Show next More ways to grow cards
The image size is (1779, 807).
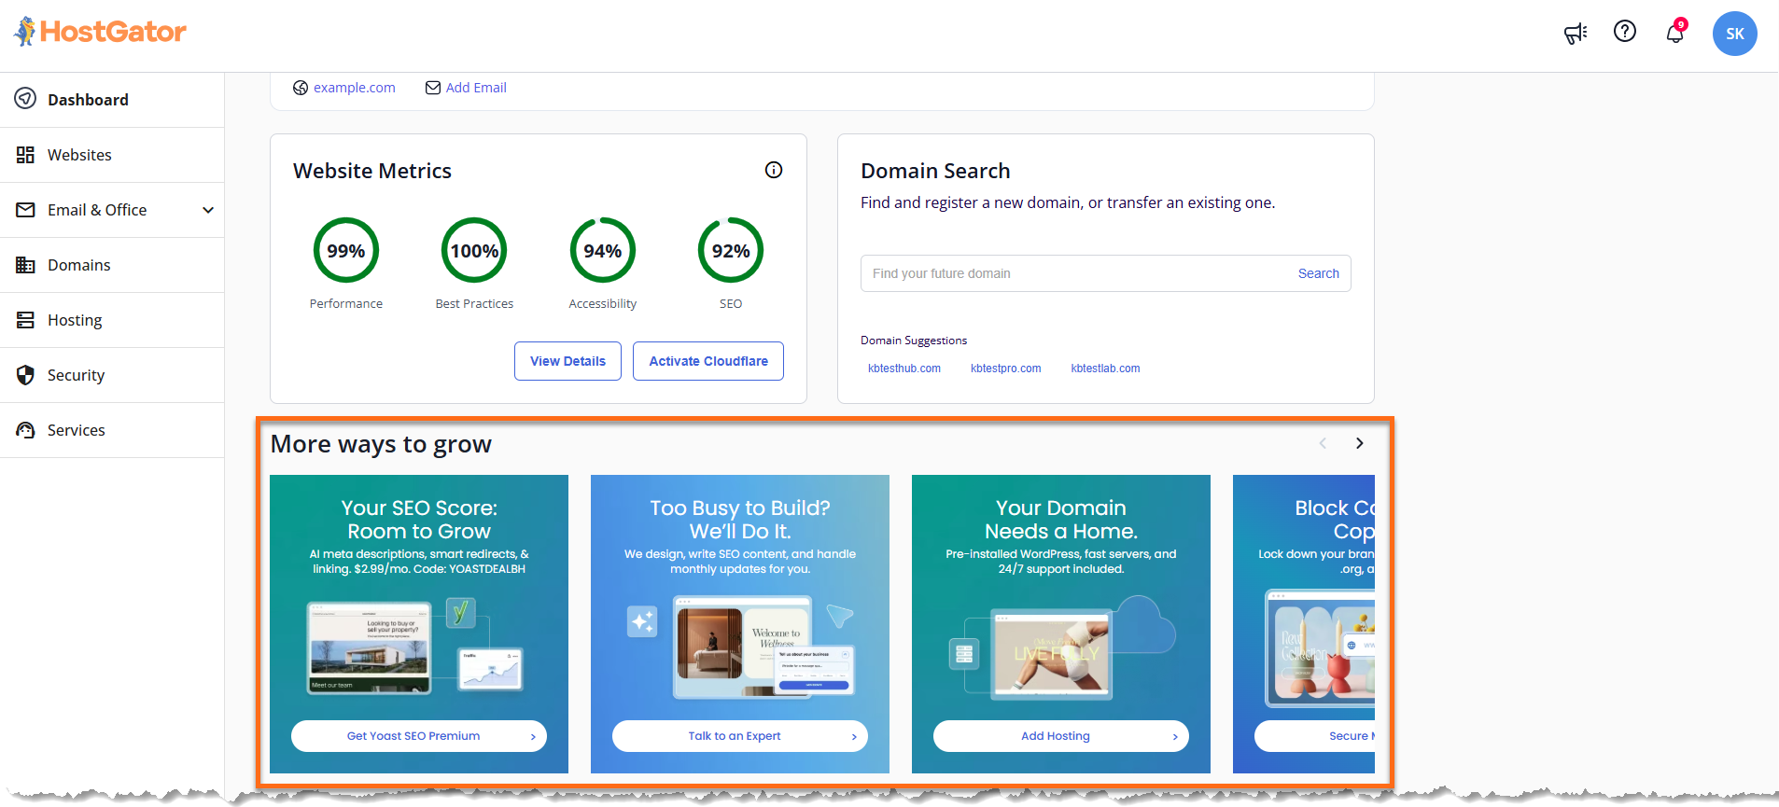(1360, 443)
